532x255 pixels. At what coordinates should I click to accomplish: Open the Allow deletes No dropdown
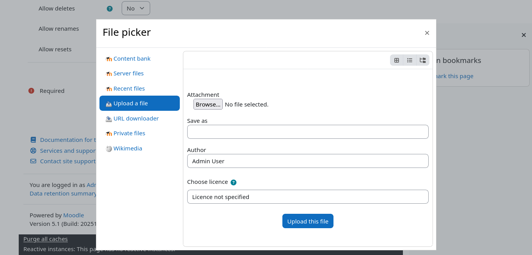(136, 8)
